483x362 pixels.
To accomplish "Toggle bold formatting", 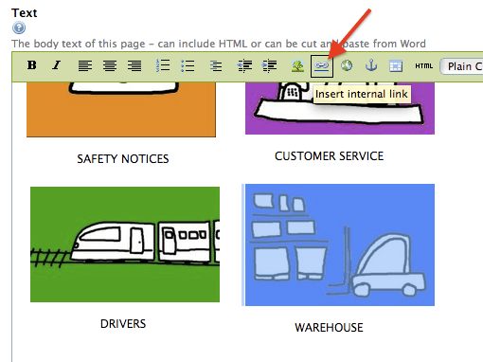I will click(x=32, y=65).
